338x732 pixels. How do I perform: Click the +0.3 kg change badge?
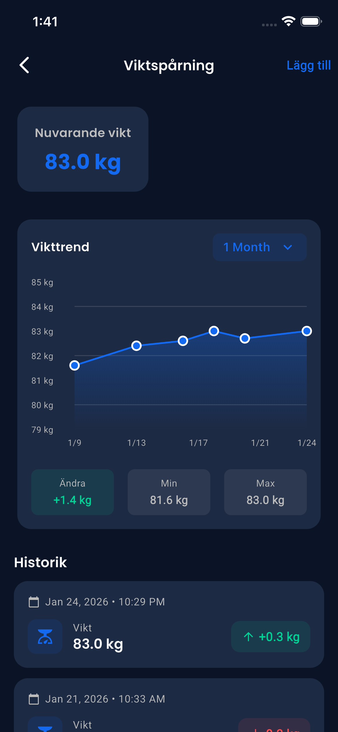270,637
